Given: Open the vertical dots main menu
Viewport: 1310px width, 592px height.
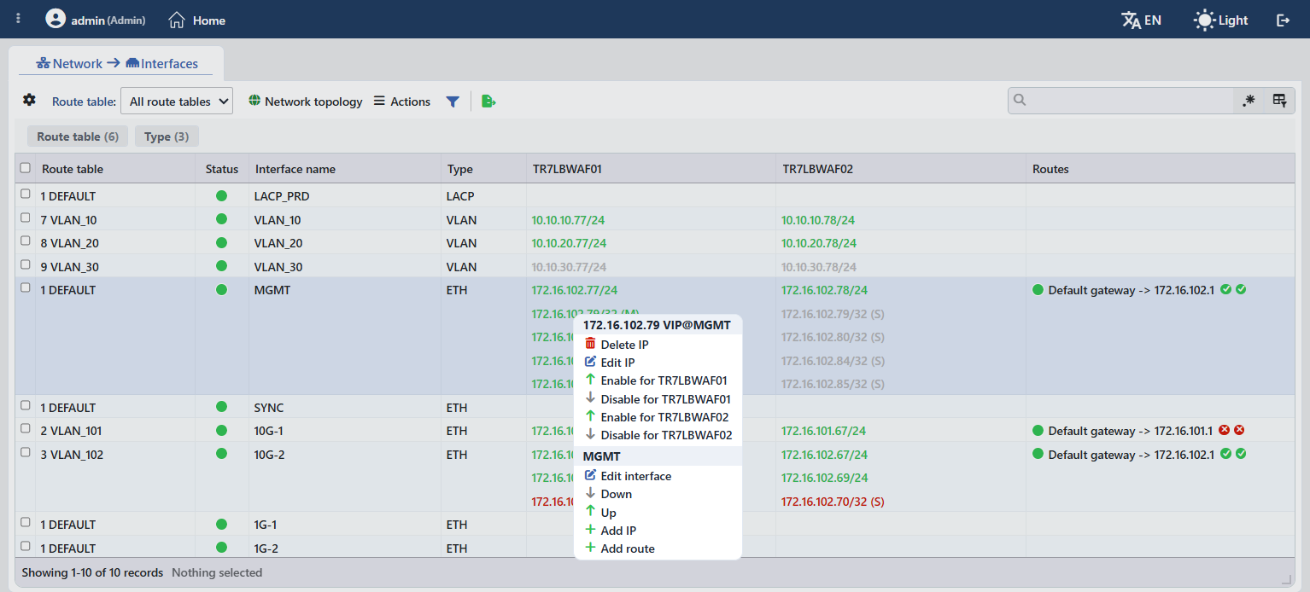Looking at the screenshot, I should point(19,19).
